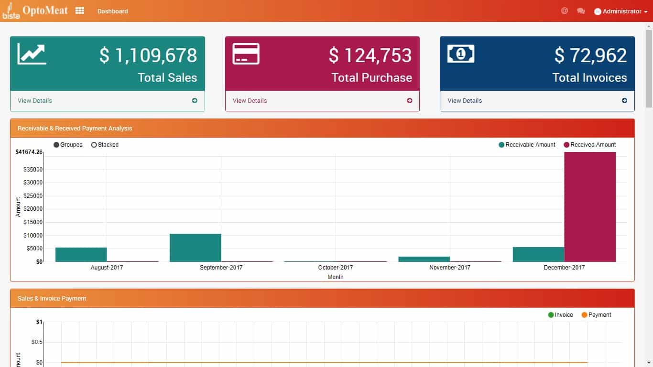This screenshot has width=653, height=367.
Task: Click the Total Purchase credit card icon
Action: point(246,54)
